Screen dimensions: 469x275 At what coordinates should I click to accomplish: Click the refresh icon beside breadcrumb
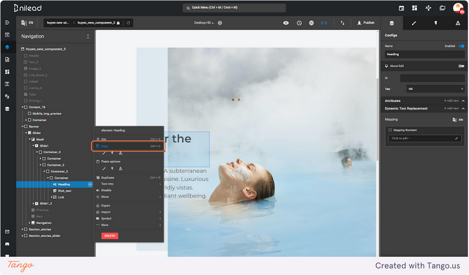tap(128, 23)
